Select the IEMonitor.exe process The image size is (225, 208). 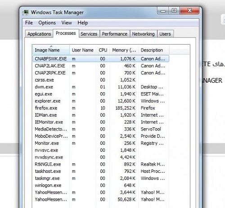click(x=101, y=122)
